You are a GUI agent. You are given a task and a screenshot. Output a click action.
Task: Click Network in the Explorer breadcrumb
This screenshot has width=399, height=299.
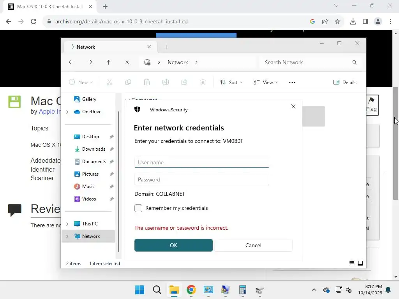point(178,62)
